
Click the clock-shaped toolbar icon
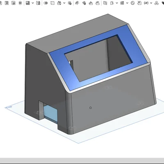[x=132, y=3]
